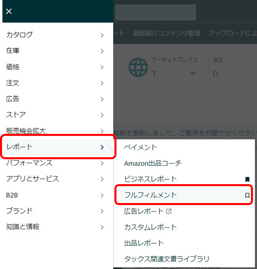Open 商品紹介コンテンツ管理 in the nav bar

tap(167, 33)
